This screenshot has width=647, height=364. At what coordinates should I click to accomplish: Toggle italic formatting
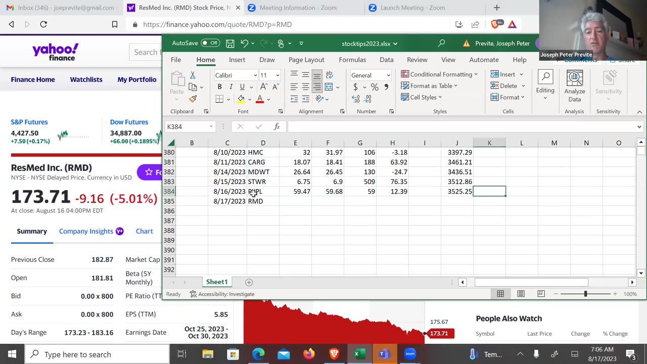[x=231, y=87]
